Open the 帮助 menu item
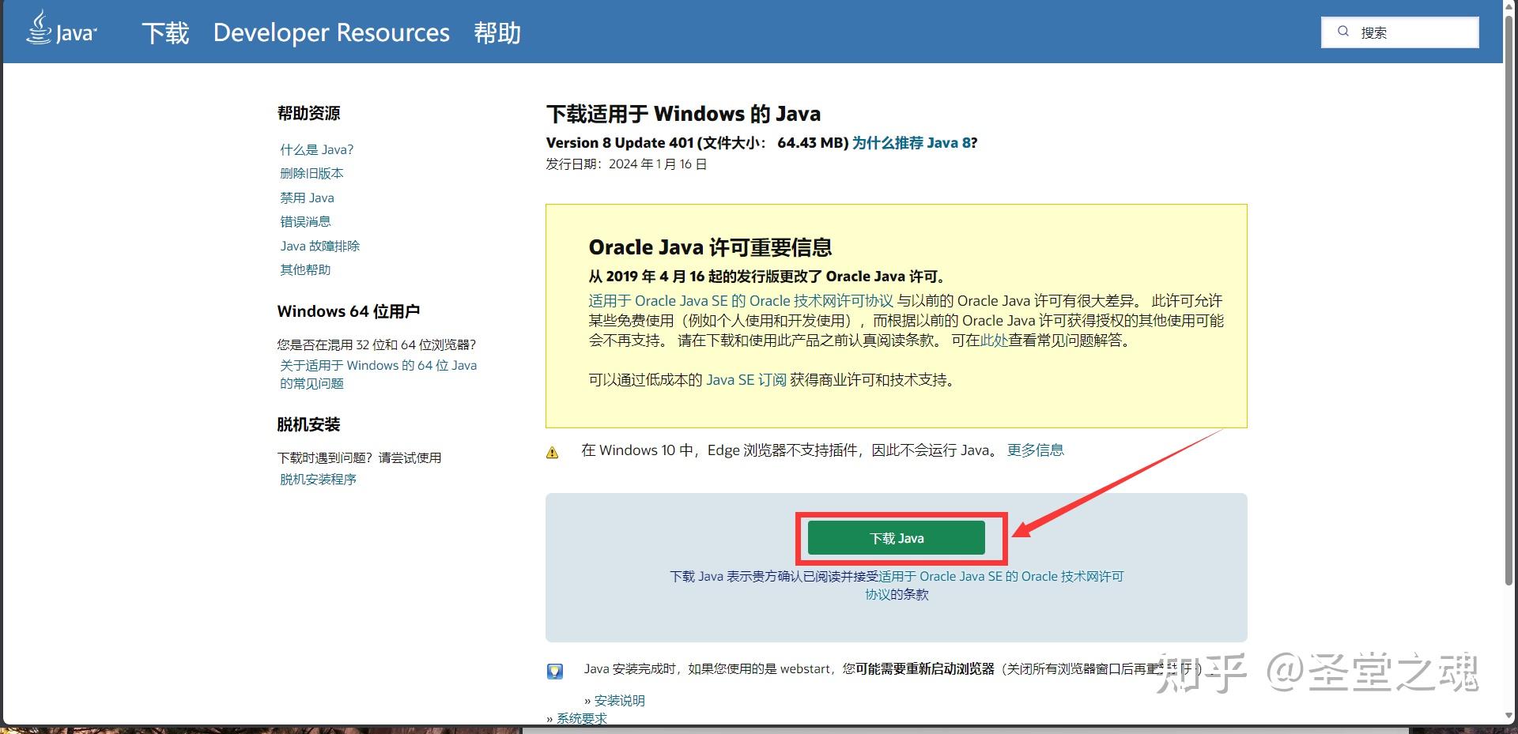Image resolution: width=1518 pixels, height=734 pixels. tap(497, 33)
